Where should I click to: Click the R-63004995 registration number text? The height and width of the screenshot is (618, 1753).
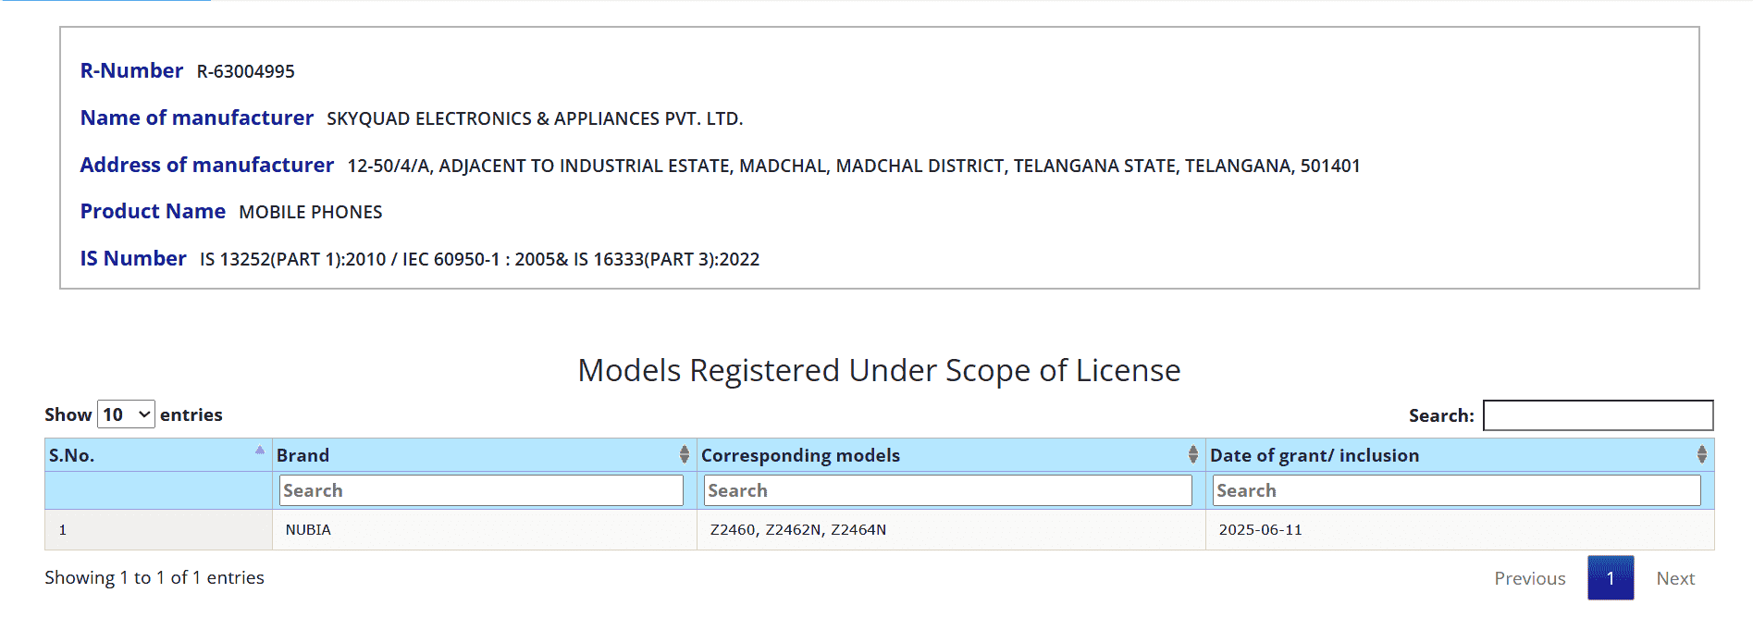tap(245, 71)
